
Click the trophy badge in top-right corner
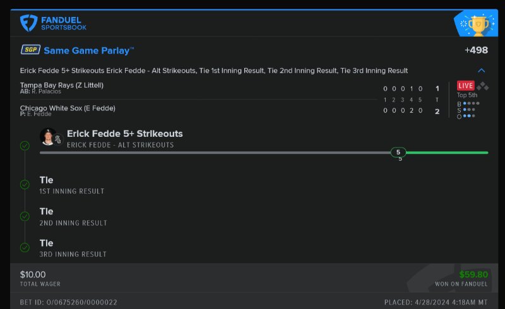click(478, 25)
